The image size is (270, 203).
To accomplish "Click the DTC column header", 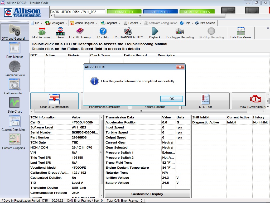I will pyautogui.click(x=37, y=55).
